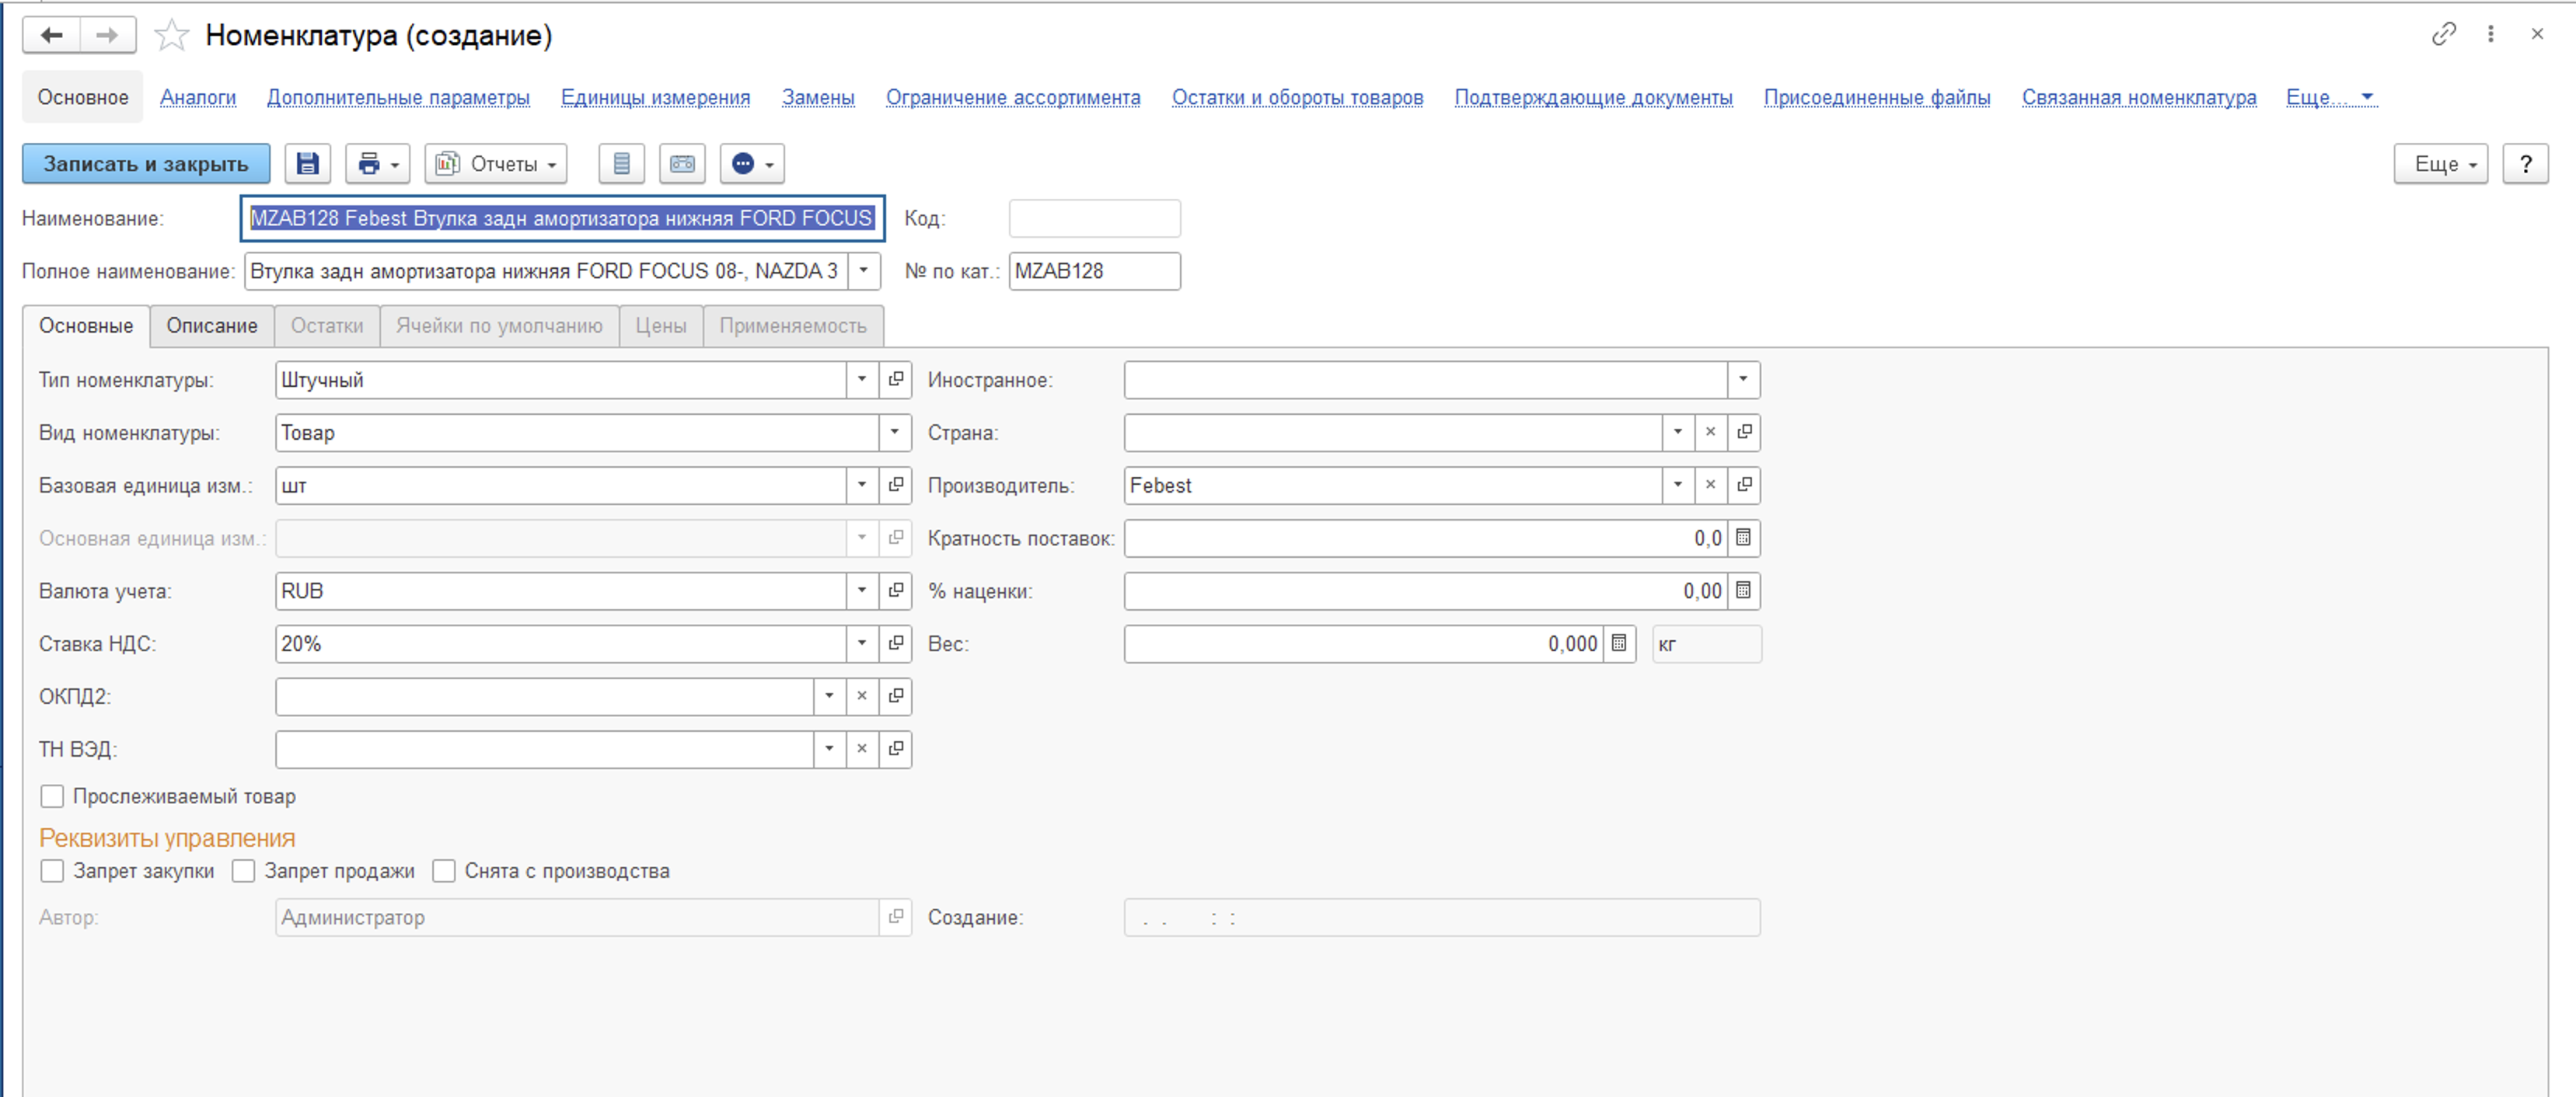Open calculator for Кратность поставок
Image resolution: width=2576 pixels, height=1097 pixels.
(x=1743, y=538)
